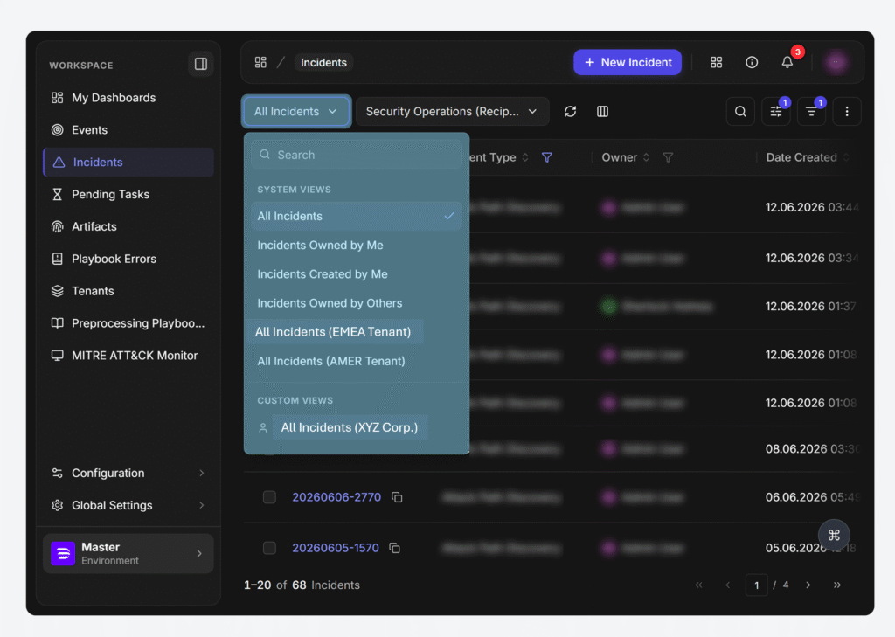Open the sliders adjustments icon
This screenshot has height=637, width=895.
(x=776, y=111)
